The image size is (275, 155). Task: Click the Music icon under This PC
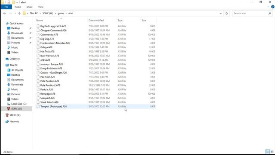[x=9, y=90]
